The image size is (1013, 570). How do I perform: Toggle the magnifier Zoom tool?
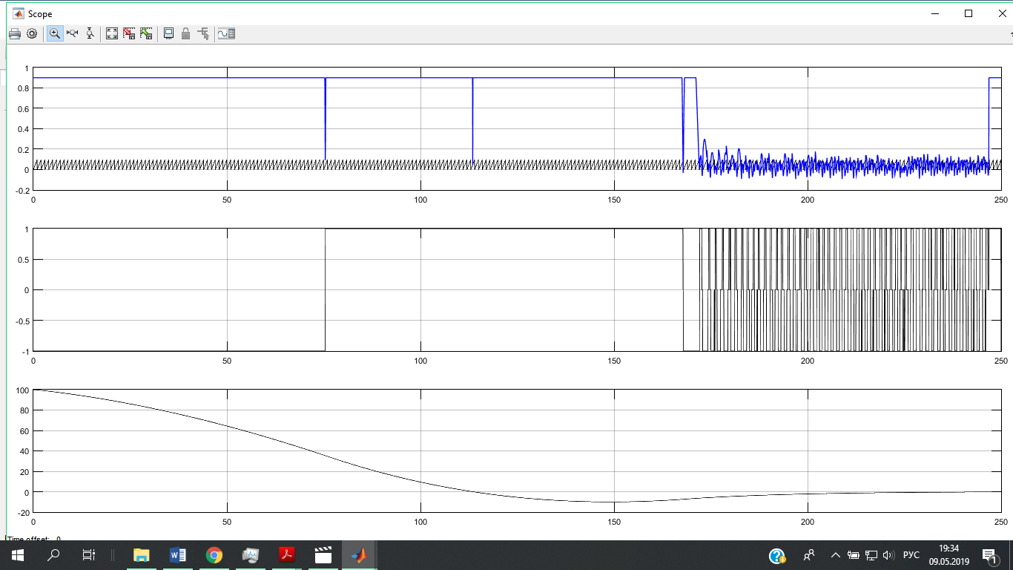point(55,33)
